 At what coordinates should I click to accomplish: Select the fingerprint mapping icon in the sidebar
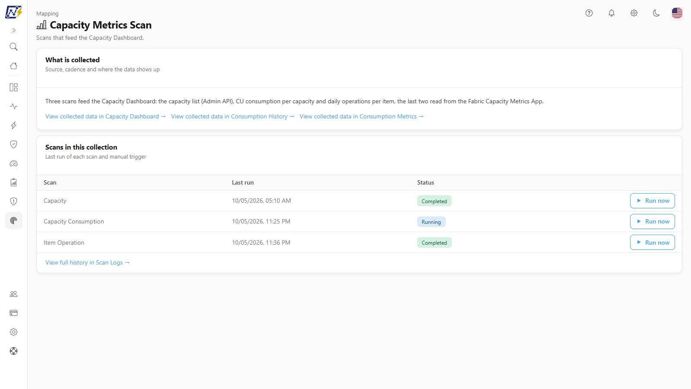click(14, 220)
